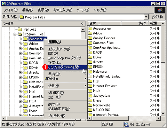Click the WinZip icon in context menu
This screenshot has width=167, height=128.
click(46, 79)
